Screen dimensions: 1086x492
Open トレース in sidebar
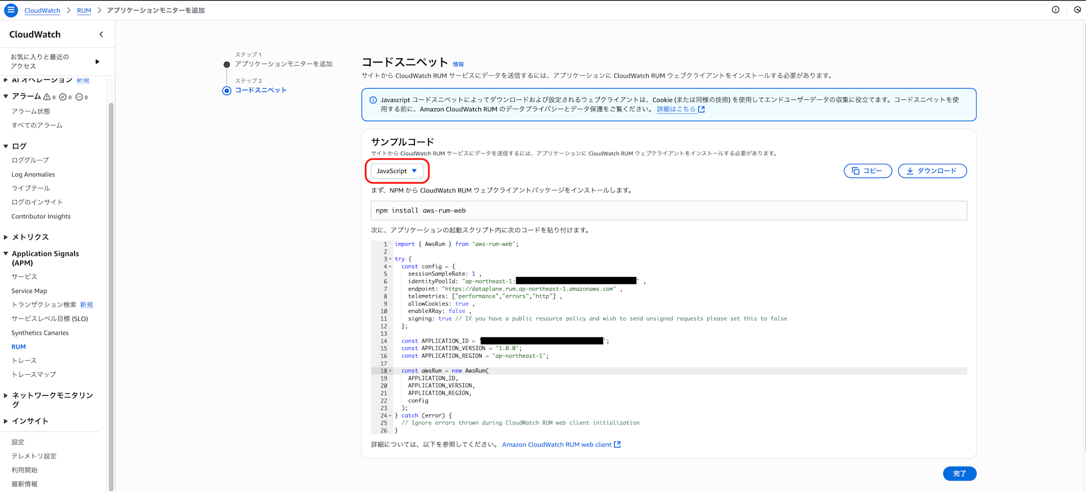point(24,361)
